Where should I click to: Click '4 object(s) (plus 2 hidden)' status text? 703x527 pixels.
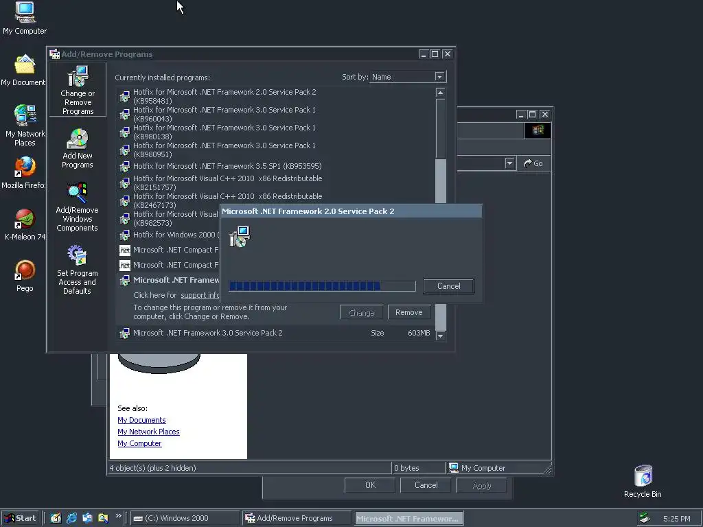click(x=152, y=468)
